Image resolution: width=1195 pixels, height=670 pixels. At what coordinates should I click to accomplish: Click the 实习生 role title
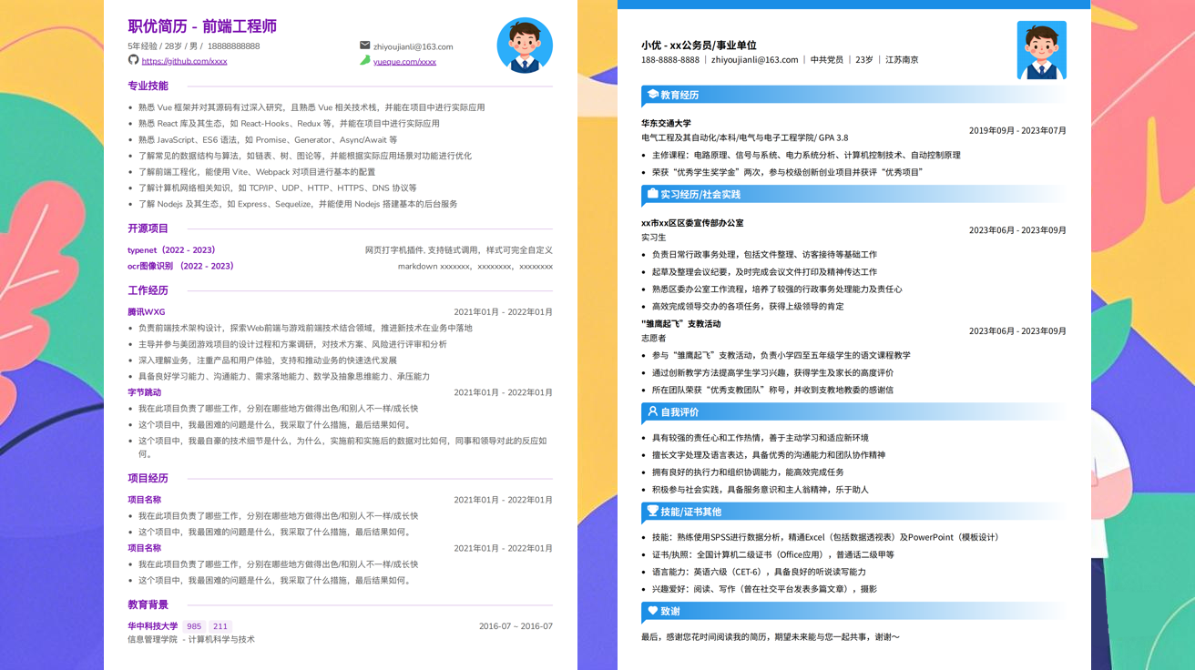pyautogui.click(x=654, y=237)
